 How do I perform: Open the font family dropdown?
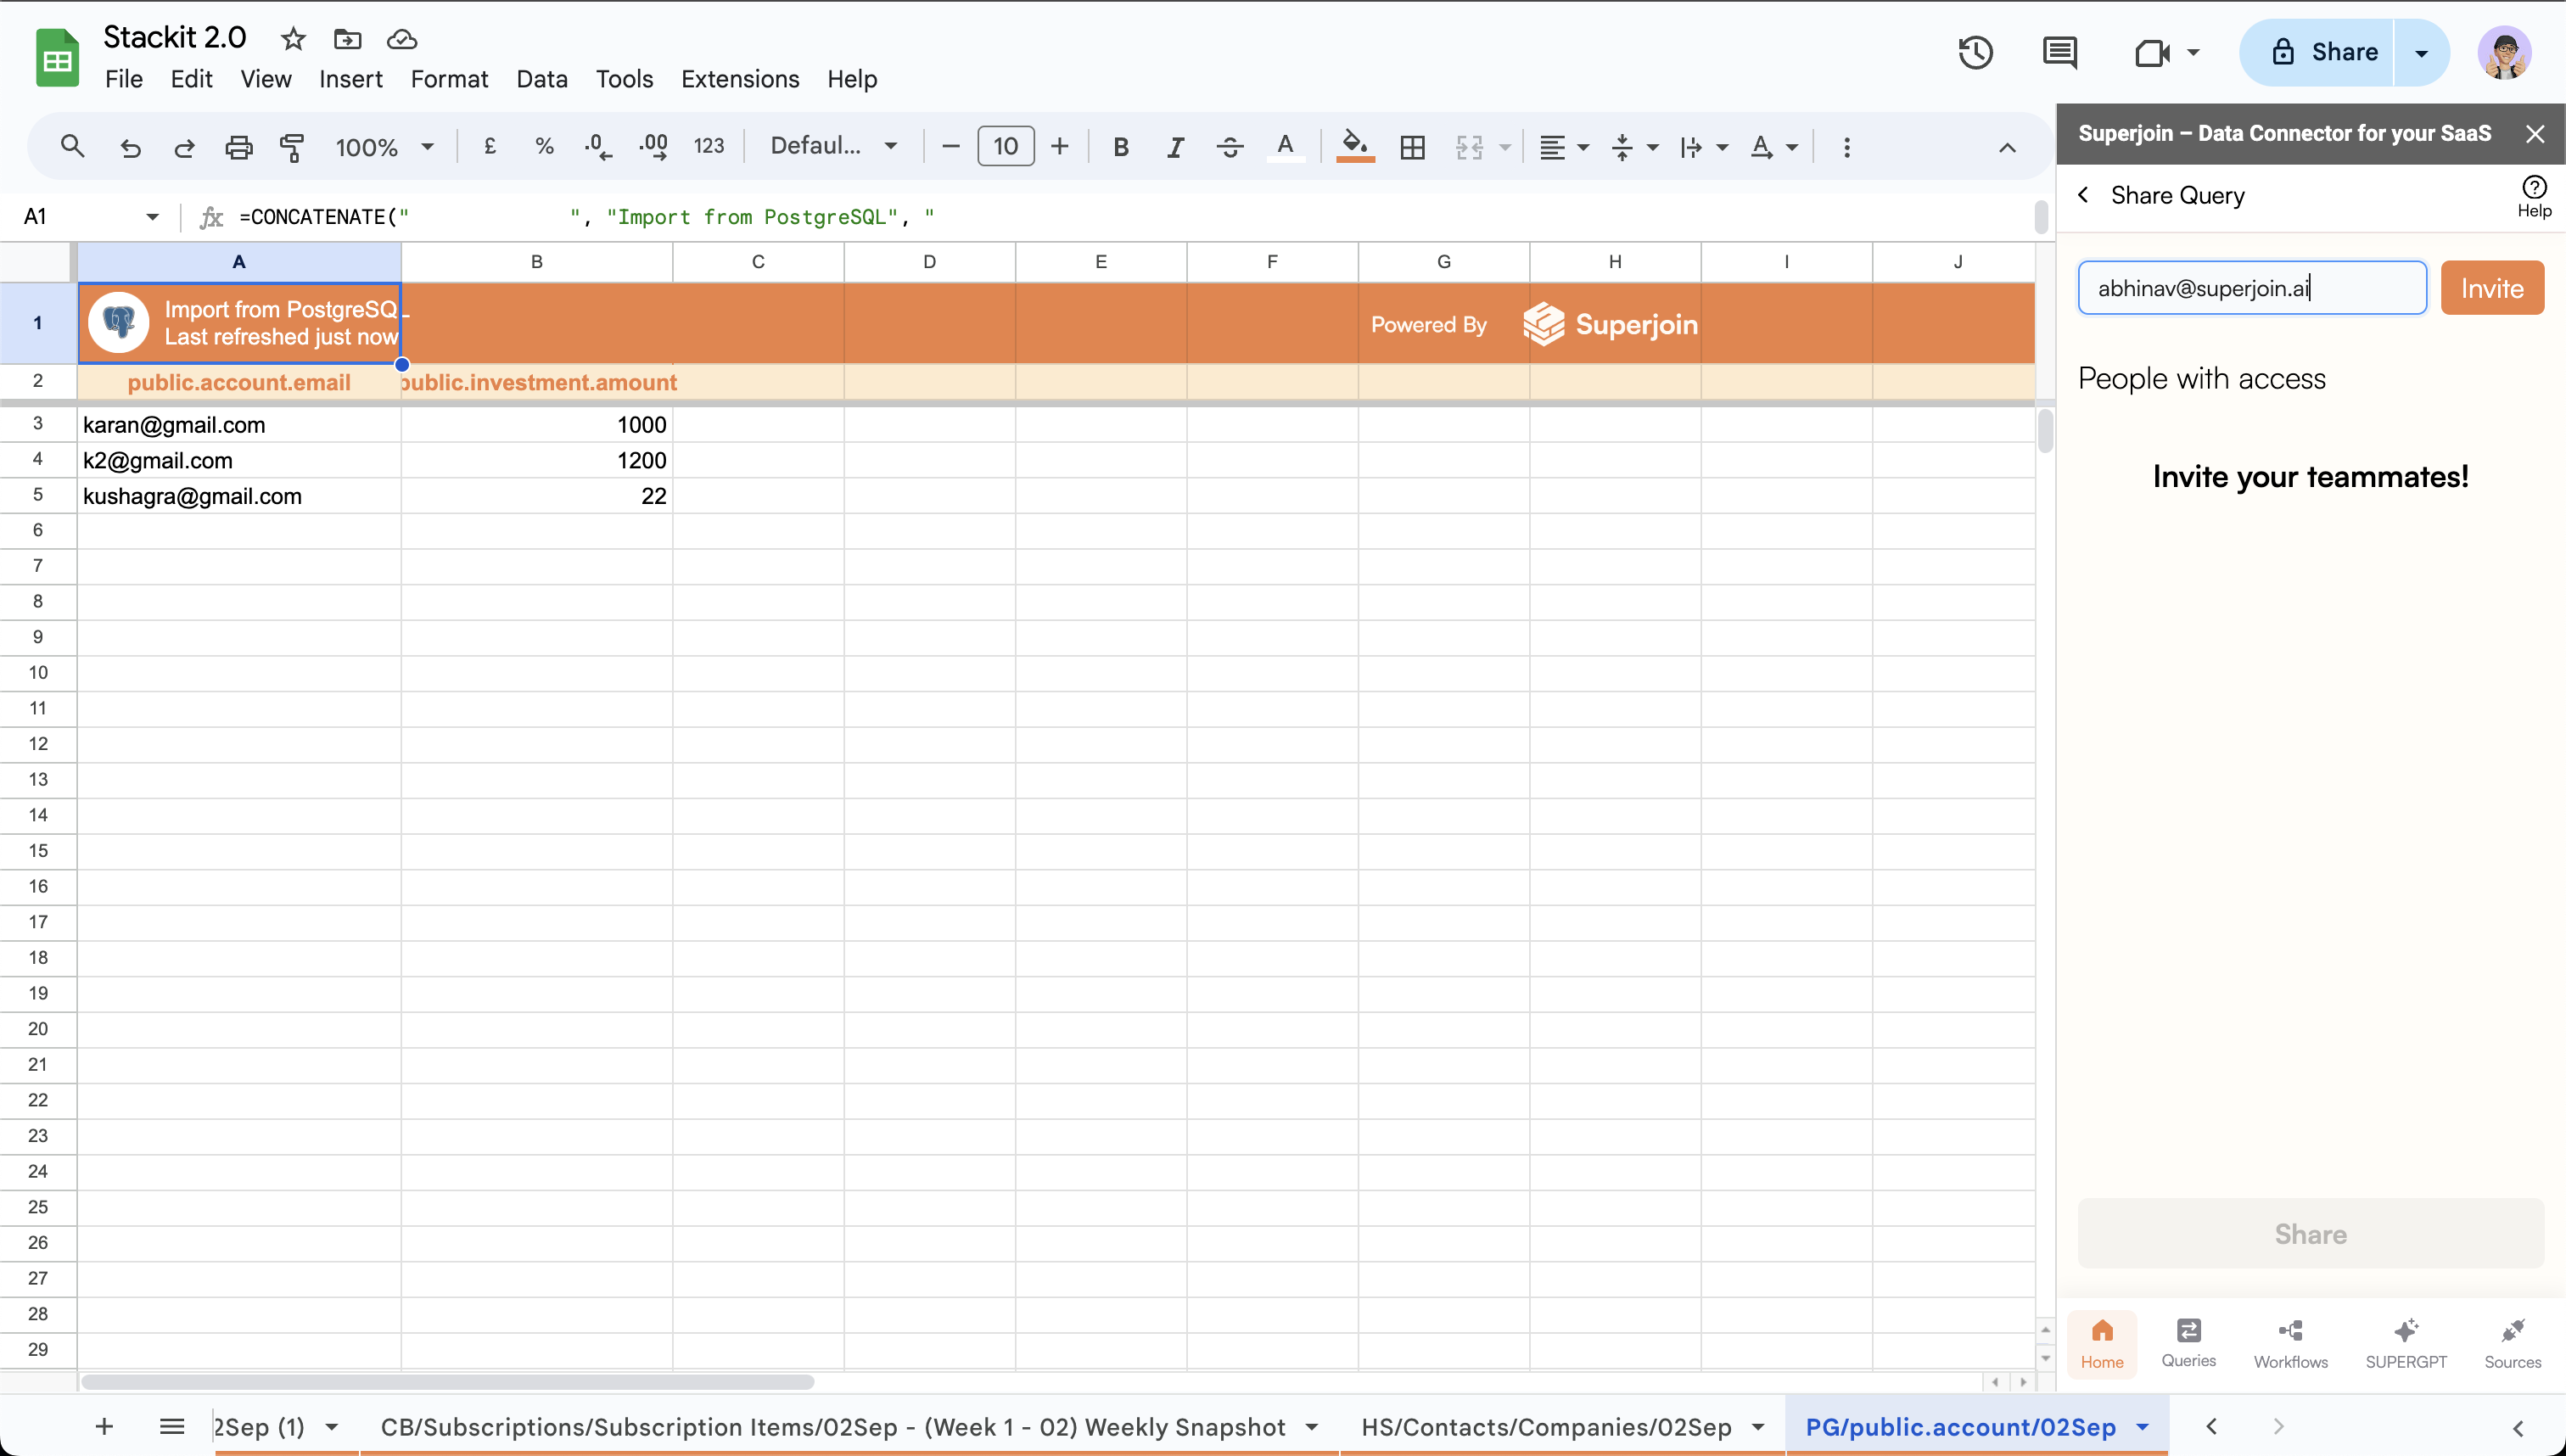pyautogui.click(x=832, y=147)
